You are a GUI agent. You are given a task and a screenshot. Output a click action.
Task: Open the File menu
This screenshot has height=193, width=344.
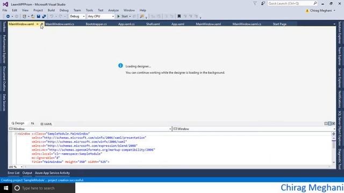click(5, 10)
